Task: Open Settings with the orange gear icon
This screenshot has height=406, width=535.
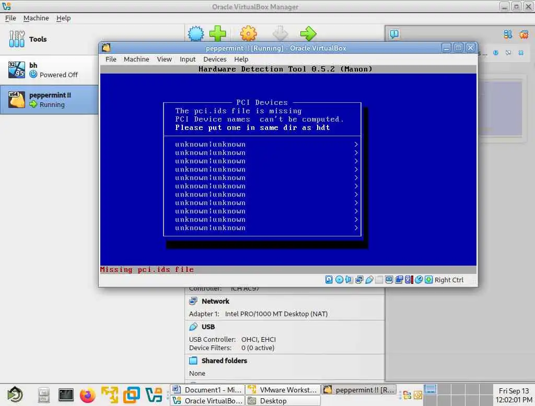Action: click(248, 33)
